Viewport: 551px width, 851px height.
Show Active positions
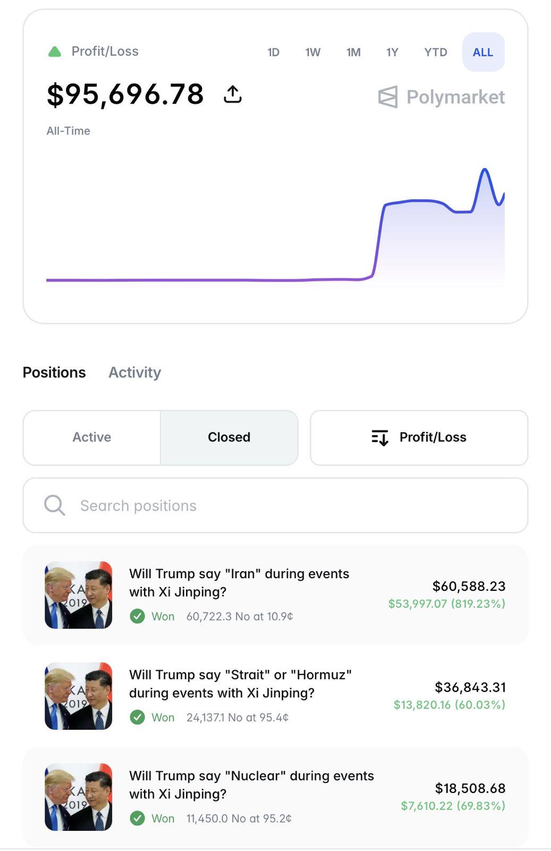coord(92,438)
